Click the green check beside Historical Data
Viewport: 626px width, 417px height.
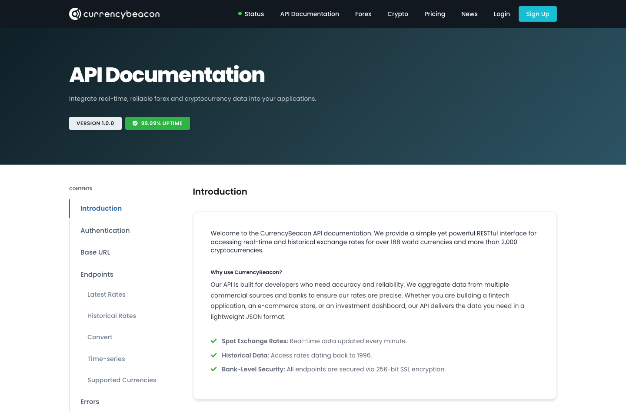pyautogui.click(x=213, y=355)
